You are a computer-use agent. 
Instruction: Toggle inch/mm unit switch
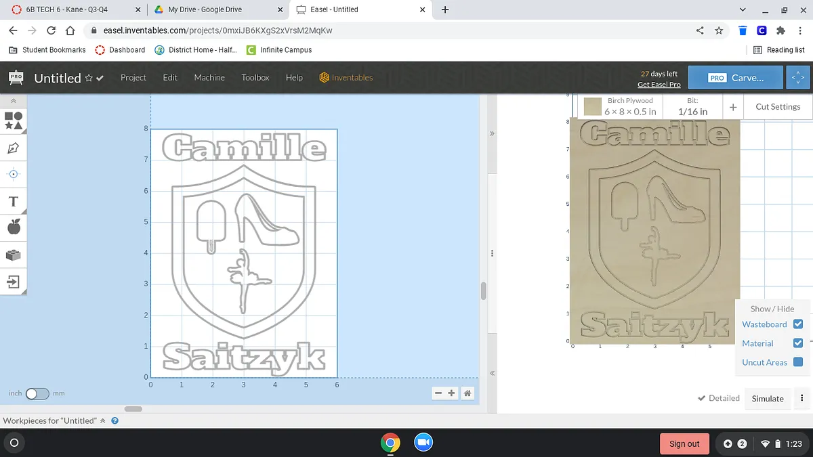37,393
